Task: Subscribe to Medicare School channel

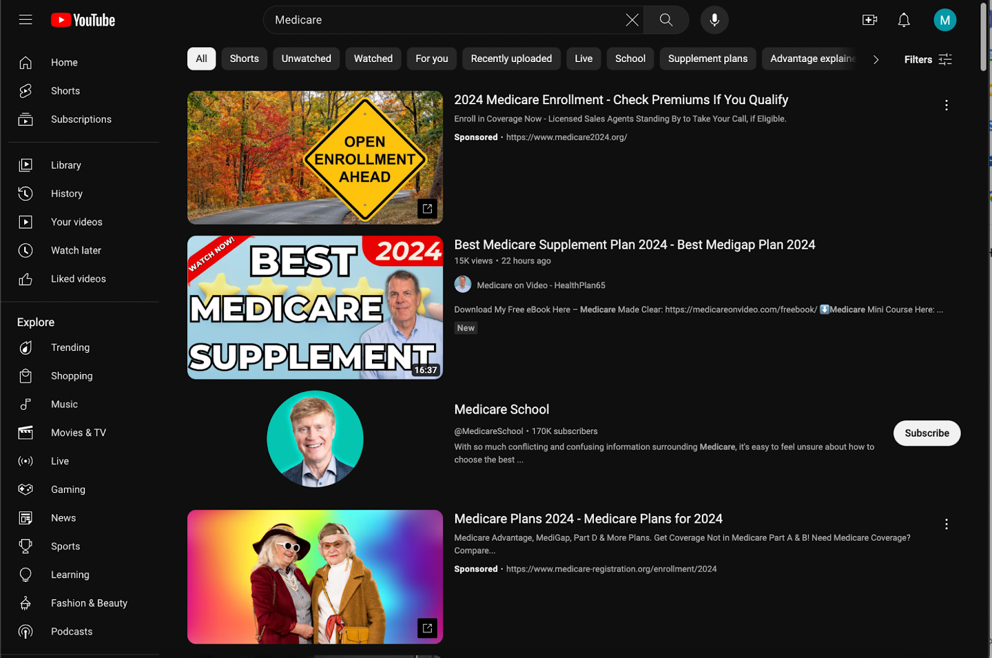Action: [927, 433]
